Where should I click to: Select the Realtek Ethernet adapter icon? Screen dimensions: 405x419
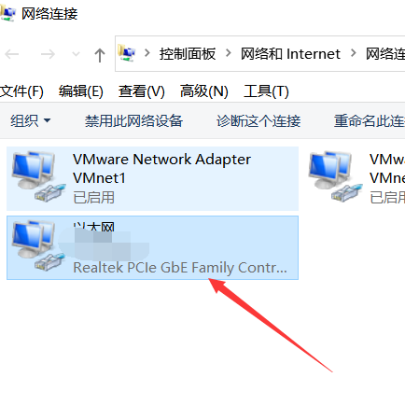(x=38, y=245)
